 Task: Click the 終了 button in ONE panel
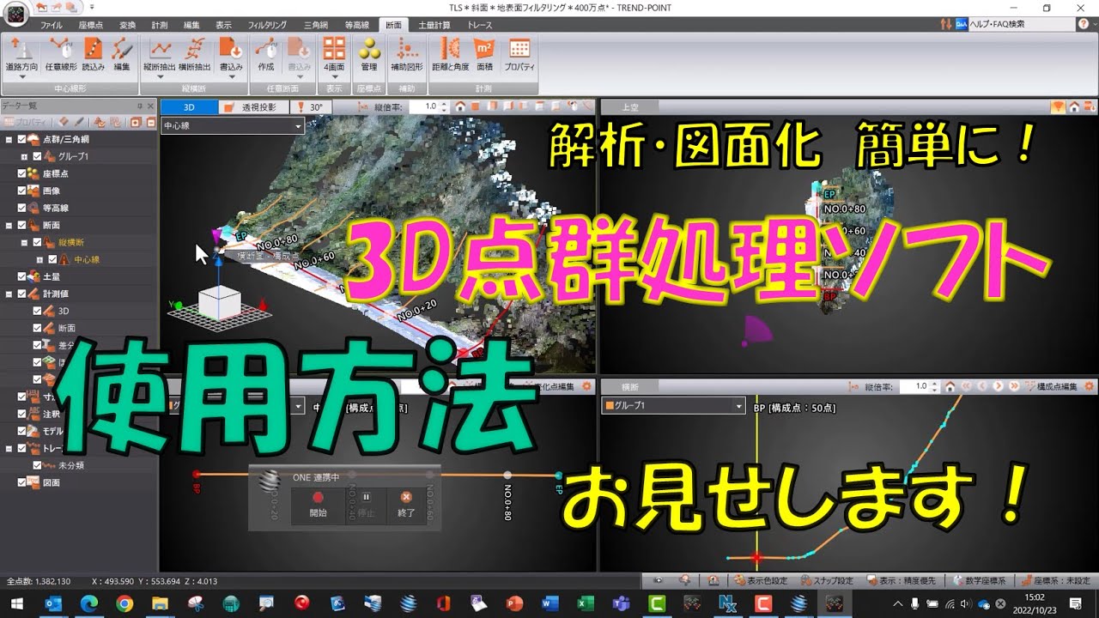point(406,505)
